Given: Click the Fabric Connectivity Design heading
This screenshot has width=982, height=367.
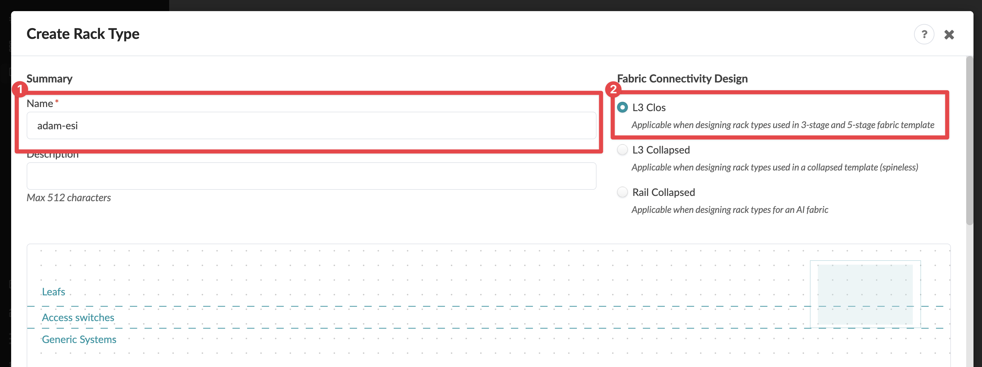Looking at the screenshot, I should [682, 79].
